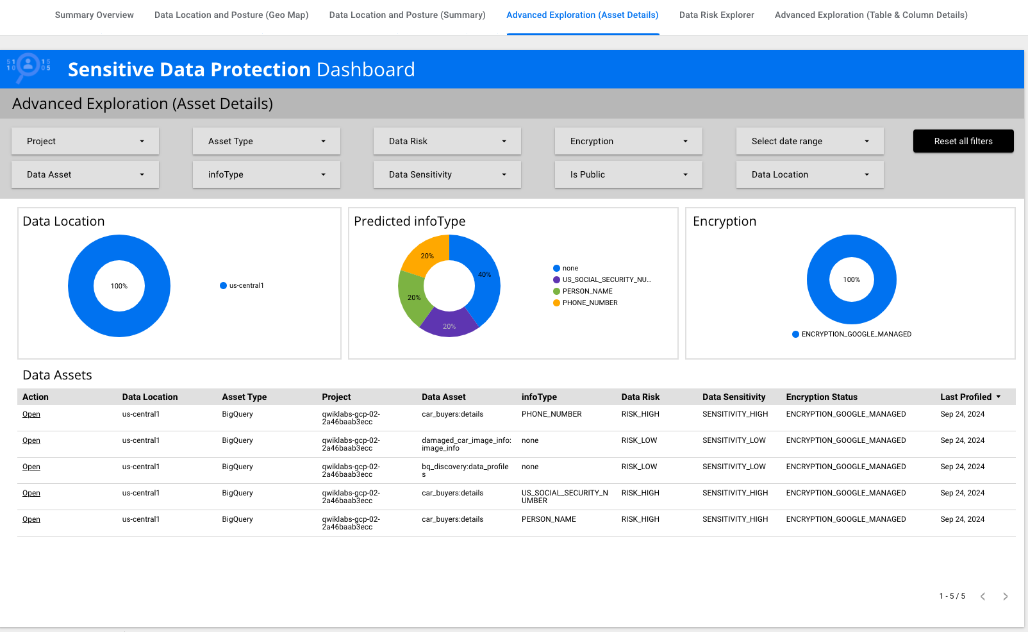Click BigQuery in US_SOCIAL_SECURITY_NUMBER row

238,493
